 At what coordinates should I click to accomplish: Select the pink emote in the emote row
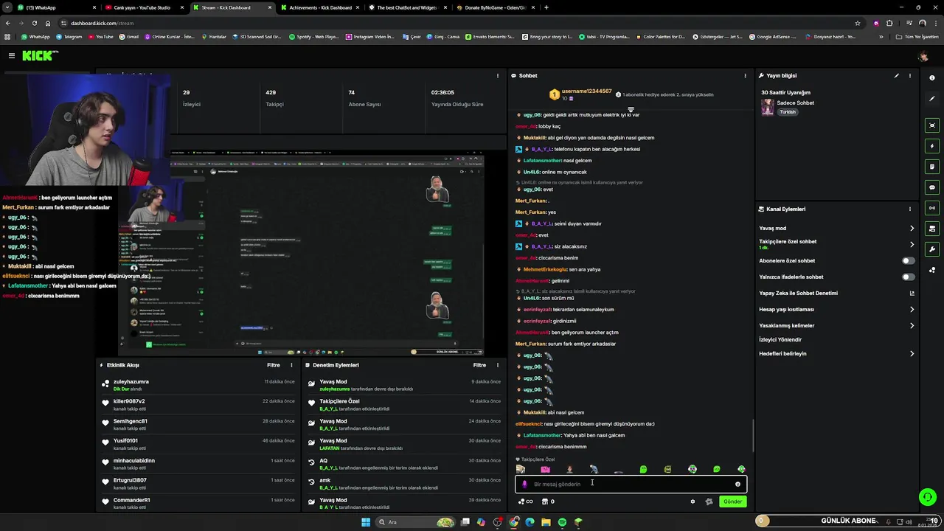point(545,469)
